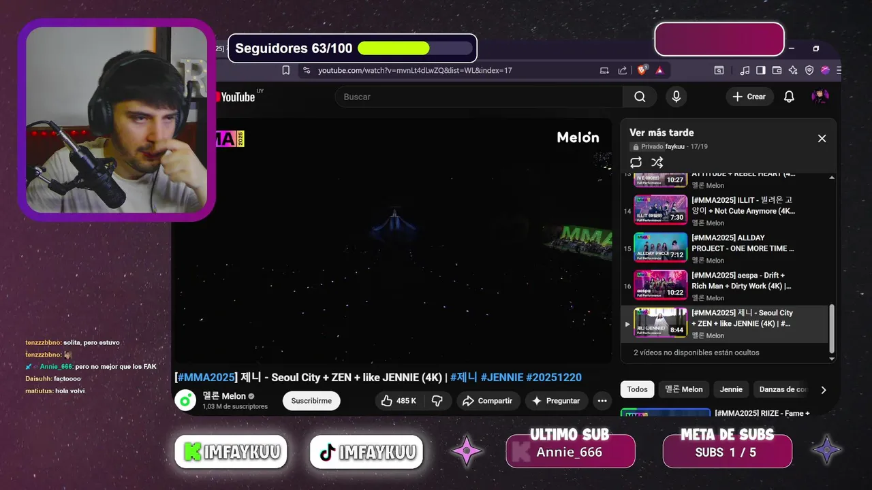Open the Brave VPN shield icon
Image resolution: width=872 pixels, height=490 pixels.
[x=809, y=70]
